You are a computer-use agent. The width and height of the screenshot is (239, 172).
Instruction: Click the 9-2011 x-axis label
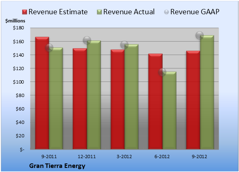coord(49,157)
